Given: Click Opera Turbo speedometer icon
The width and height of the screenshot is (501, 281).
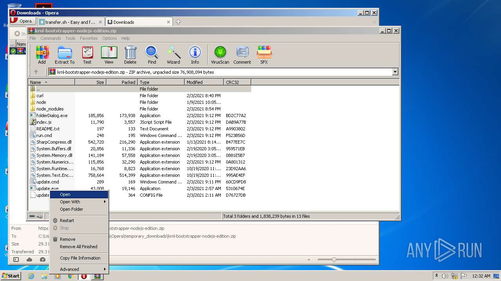Looking at the screenshot, I should 43,260.
